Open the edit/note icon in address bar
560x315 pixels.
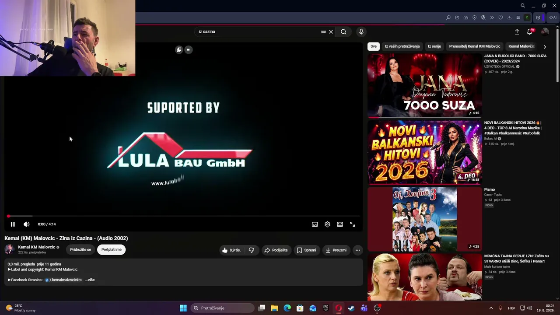click(457, 17)
